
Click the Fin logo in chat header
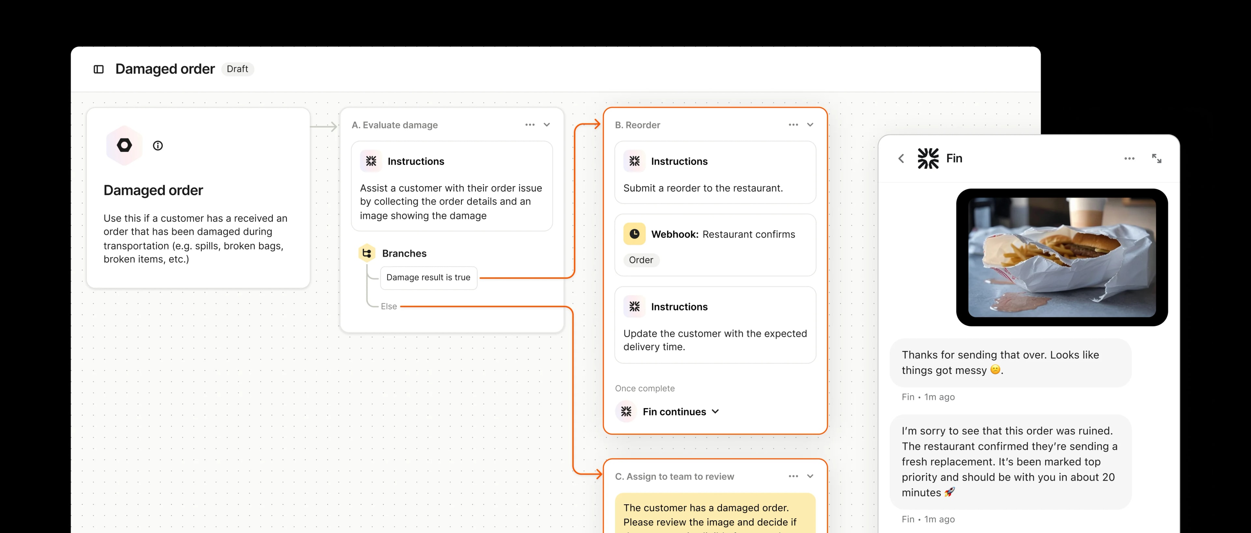pyautogui.click(x=928, y=158)
